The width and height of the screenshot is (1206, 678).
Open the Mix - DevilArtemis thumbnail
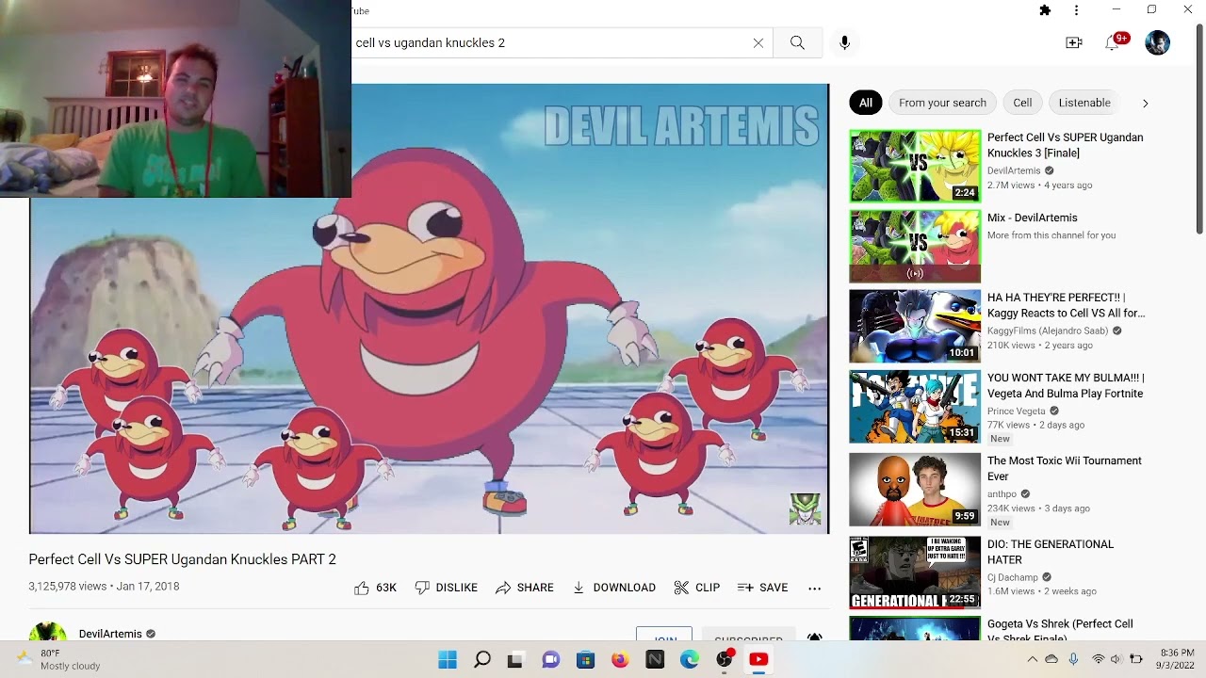click(x=915, y=247)
